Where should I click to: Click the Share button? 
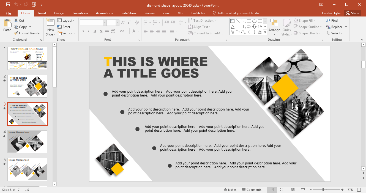pyautogui.click(x=353, y=13)
